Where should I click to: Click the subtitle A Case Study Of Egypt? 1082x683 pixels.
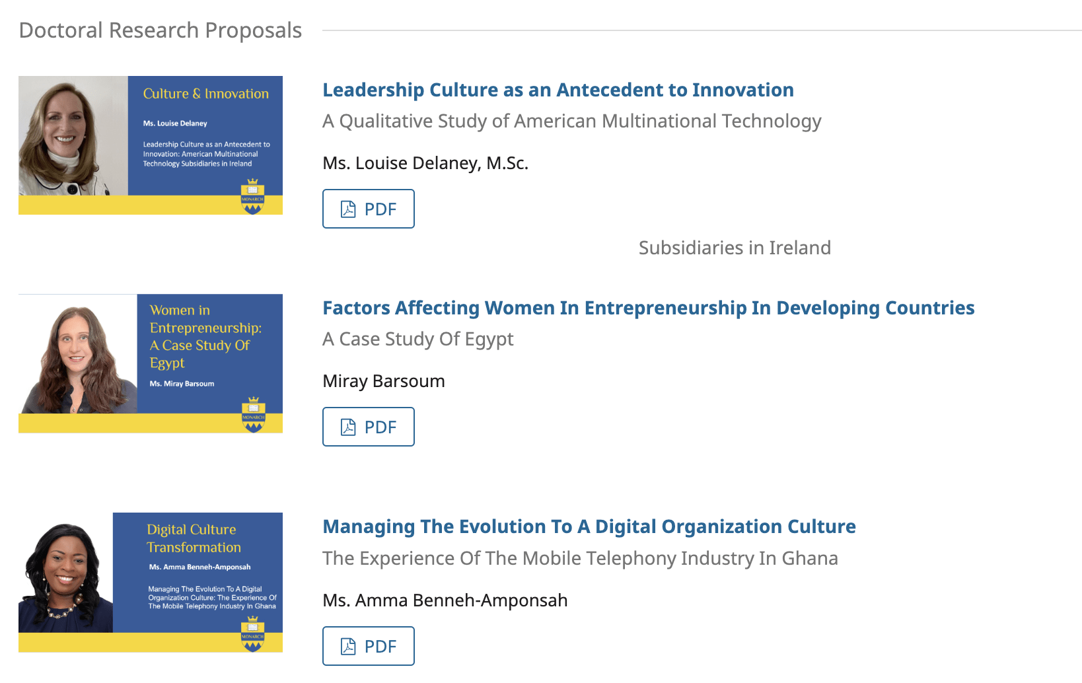coord(418,339)
